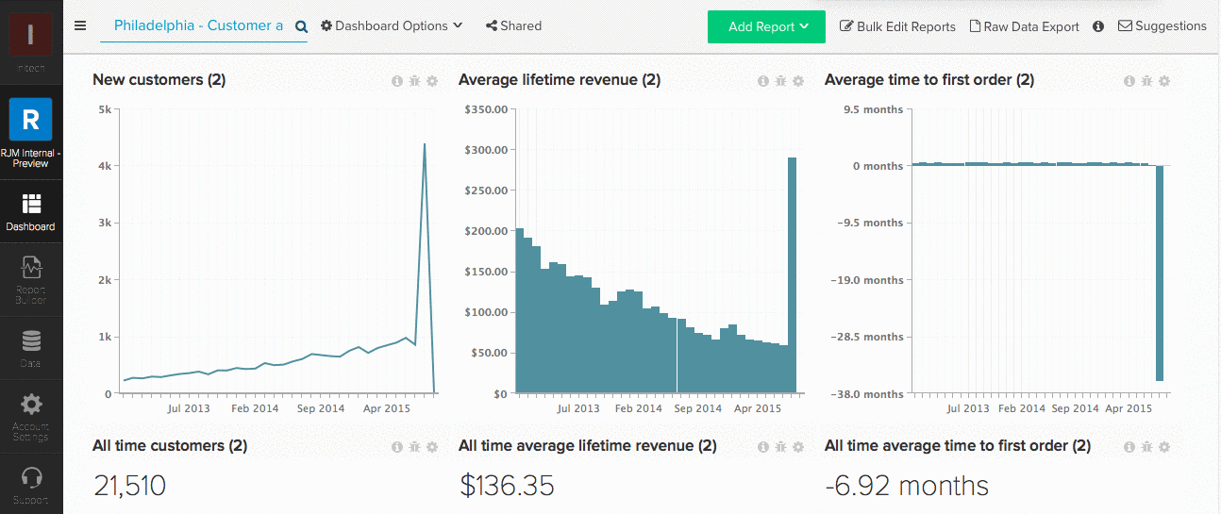This screenshot has width=1221, height=514.
Task: Open settings gear for New customers report
Action: pyautogui.click(x=432, y=81)
